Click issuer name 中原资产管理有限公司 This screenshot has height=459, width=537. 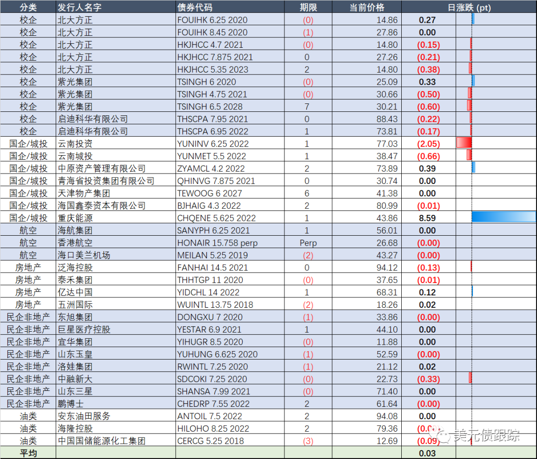pos(102,169)
